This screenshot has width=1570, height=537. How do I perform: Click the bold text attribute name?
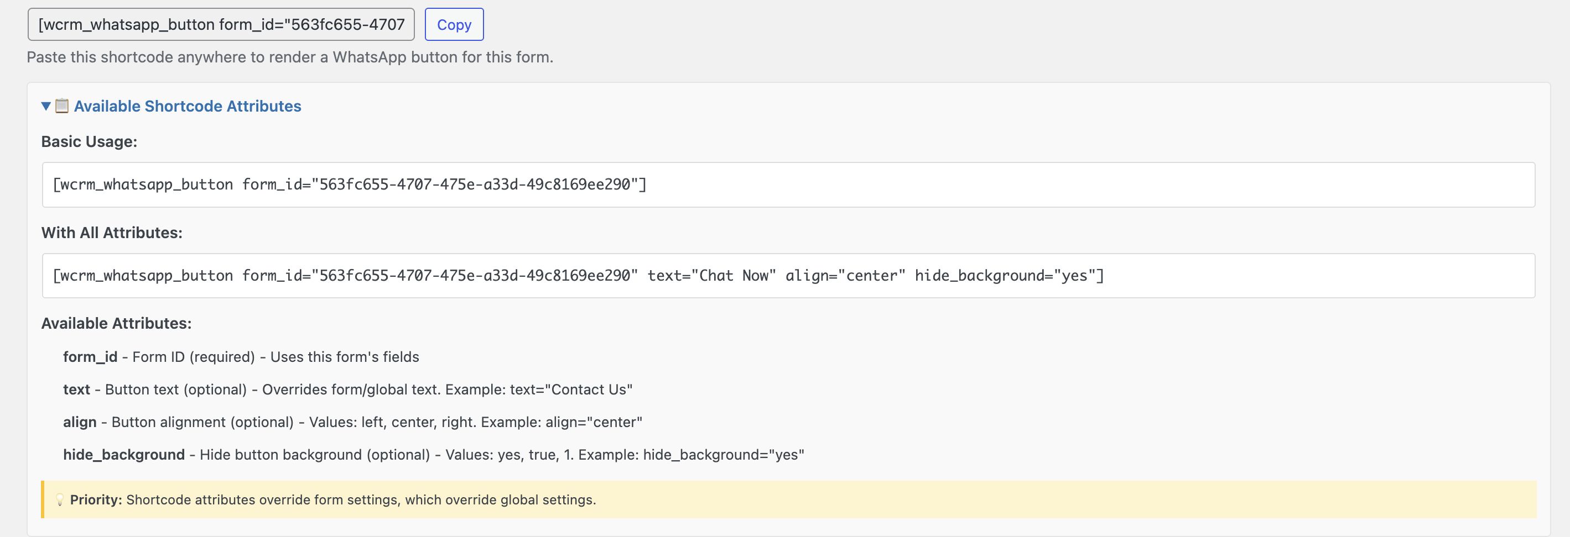pos(76,389)
